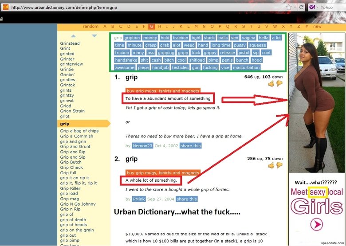346x246 pixels.
Task: Click the pink play arrow in the ad
Action: click(317, 225)
